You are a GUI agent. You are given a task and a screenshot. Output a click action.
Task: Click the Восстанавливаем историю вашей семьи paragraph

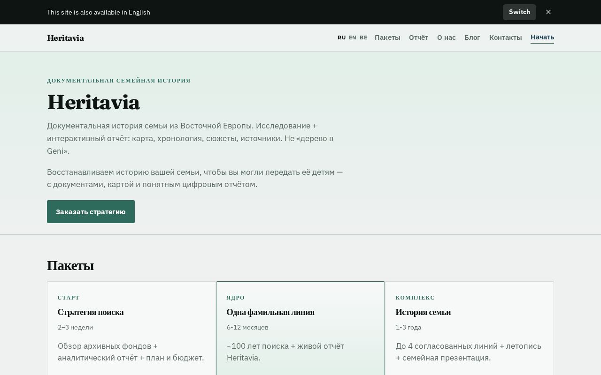[195, 178]
